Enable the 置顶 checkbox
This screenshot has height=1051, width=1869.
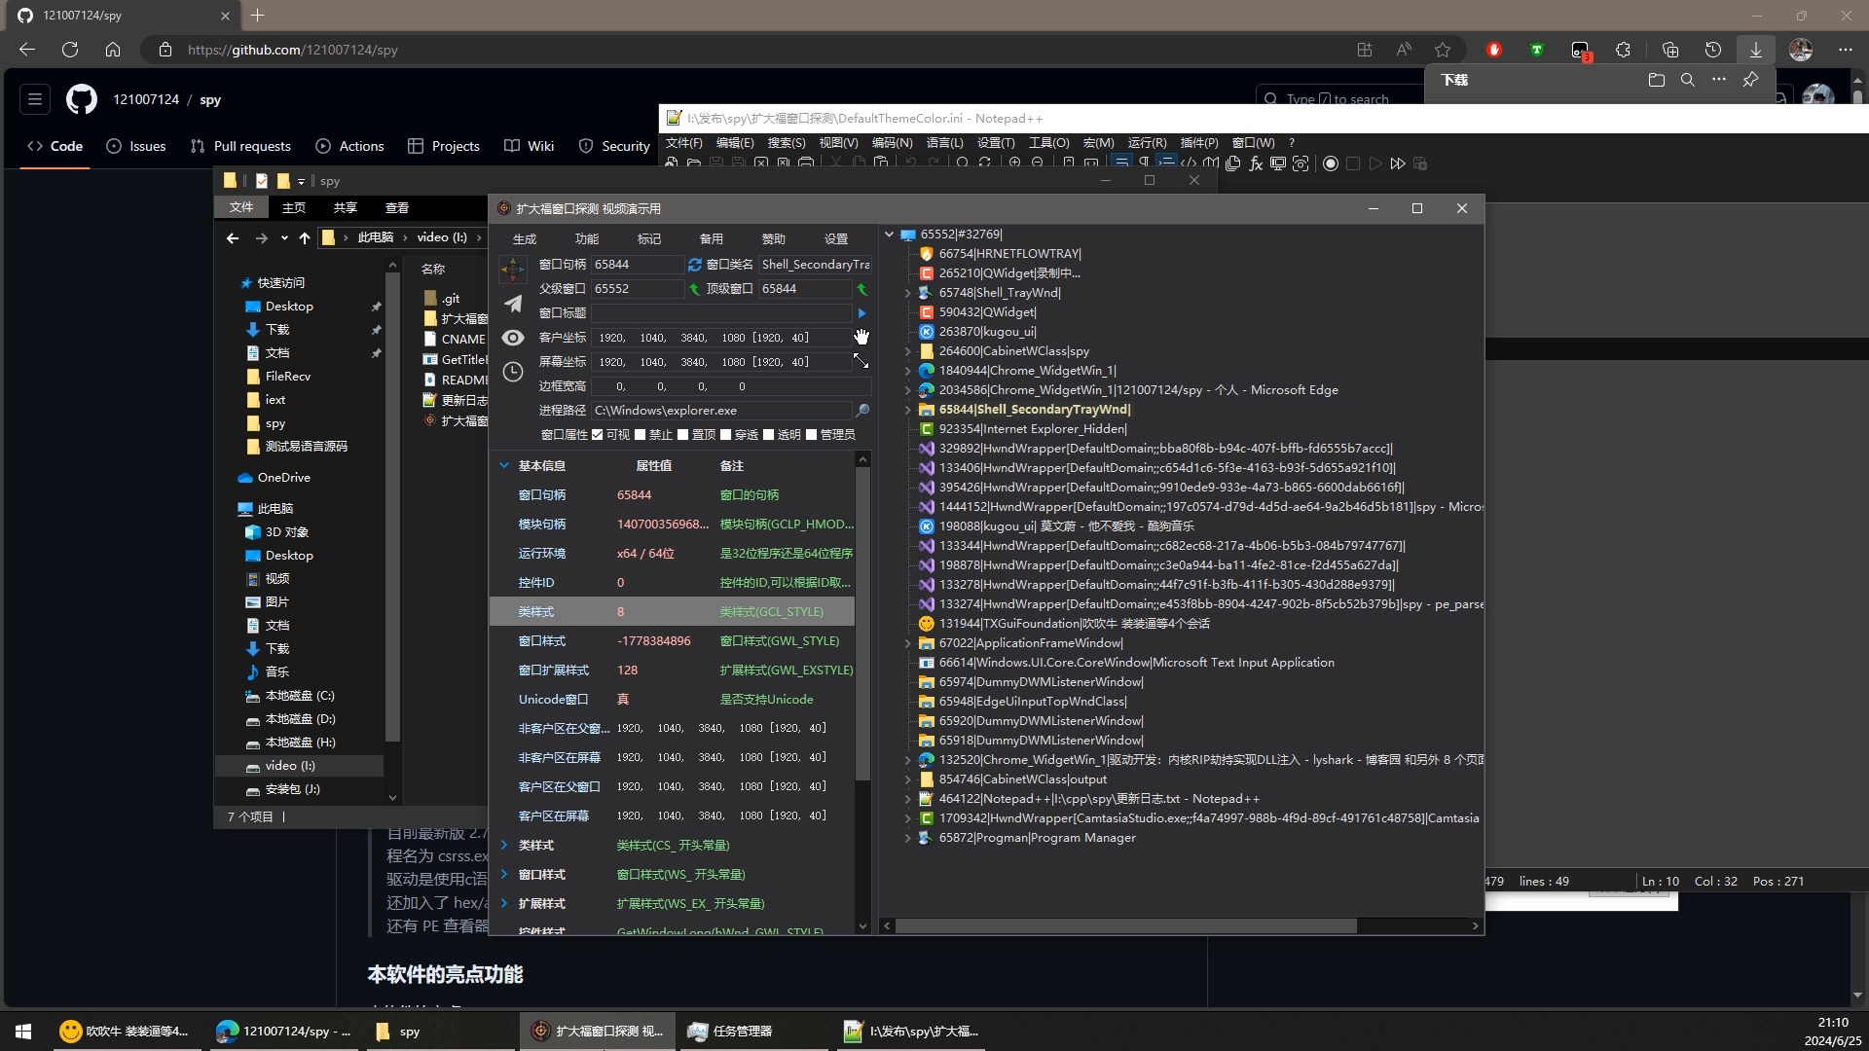[x=683, y=435]
